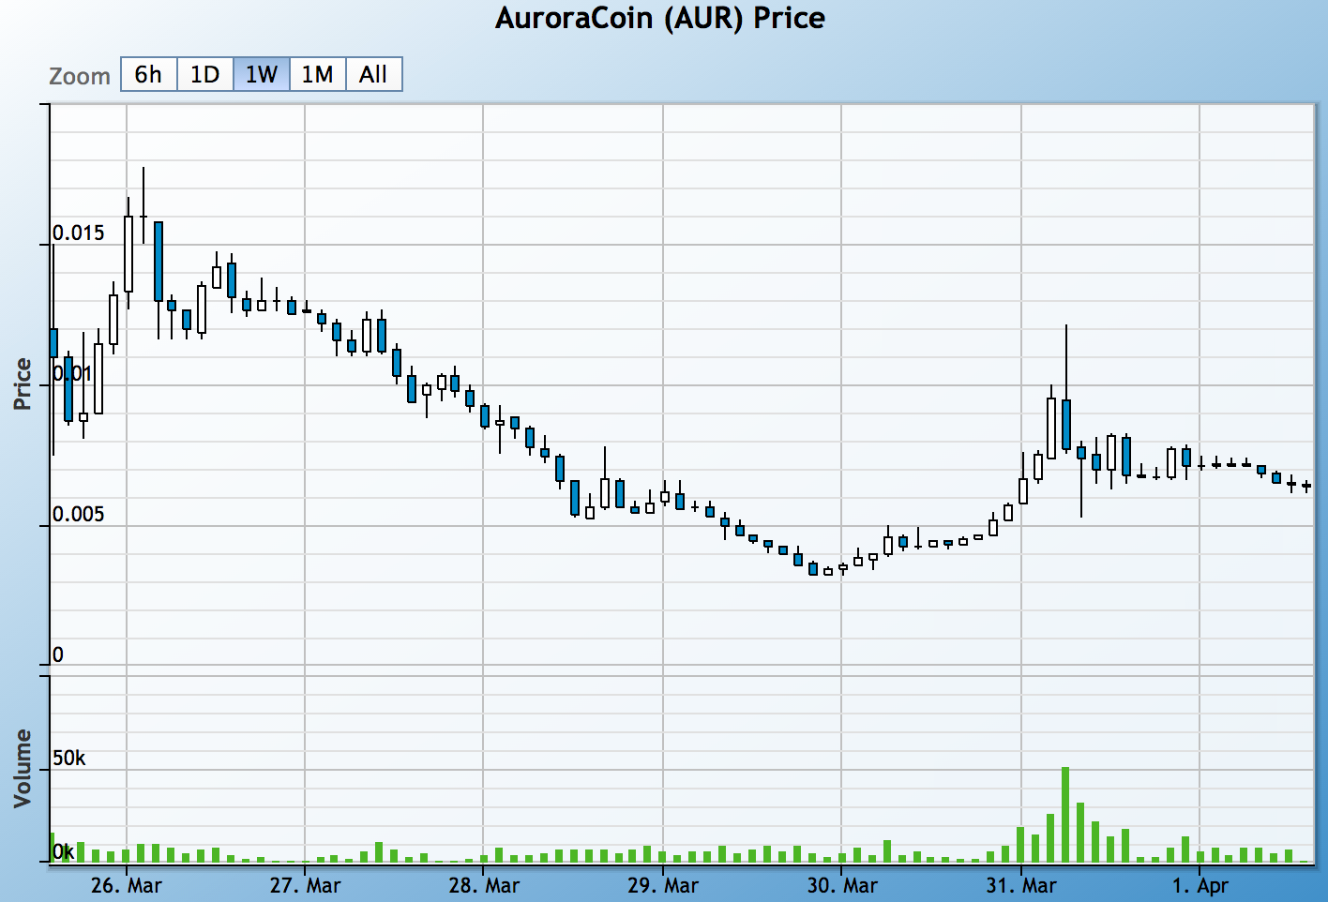Click the 0.005 price axis label

coord(79,514)
